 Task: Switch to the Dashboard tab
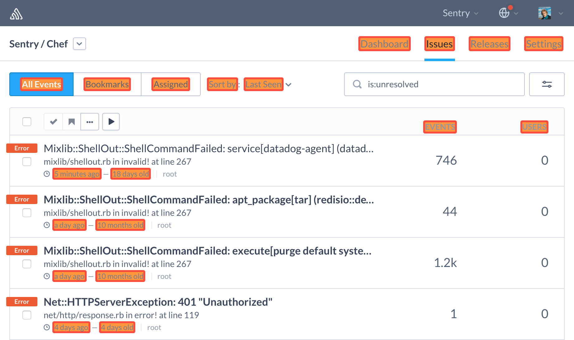pos(385,44)
